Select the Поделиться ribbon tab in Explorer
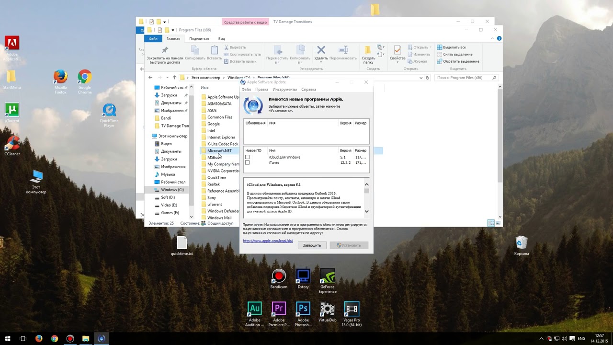Screen dimensions: 613x345 click(199, 39)
